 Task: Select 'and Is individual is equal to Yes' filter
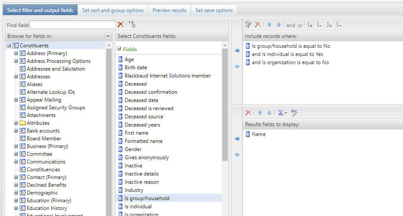point(287,54)
